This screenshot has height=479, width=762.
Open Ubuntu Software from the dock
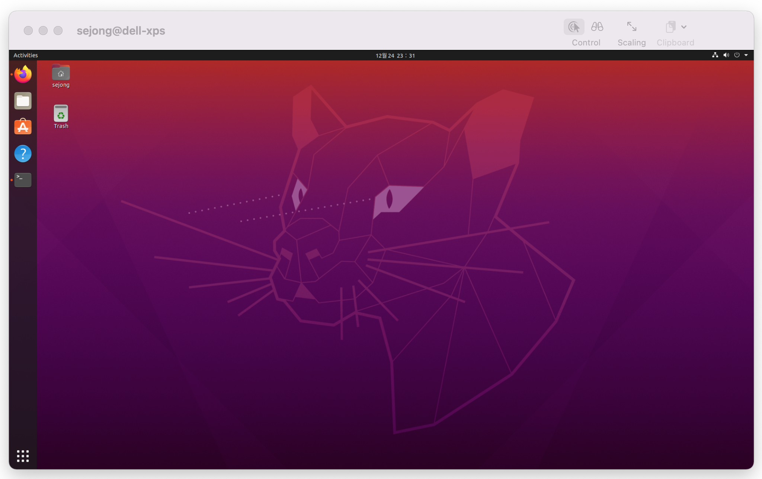[x=23, y=127]
